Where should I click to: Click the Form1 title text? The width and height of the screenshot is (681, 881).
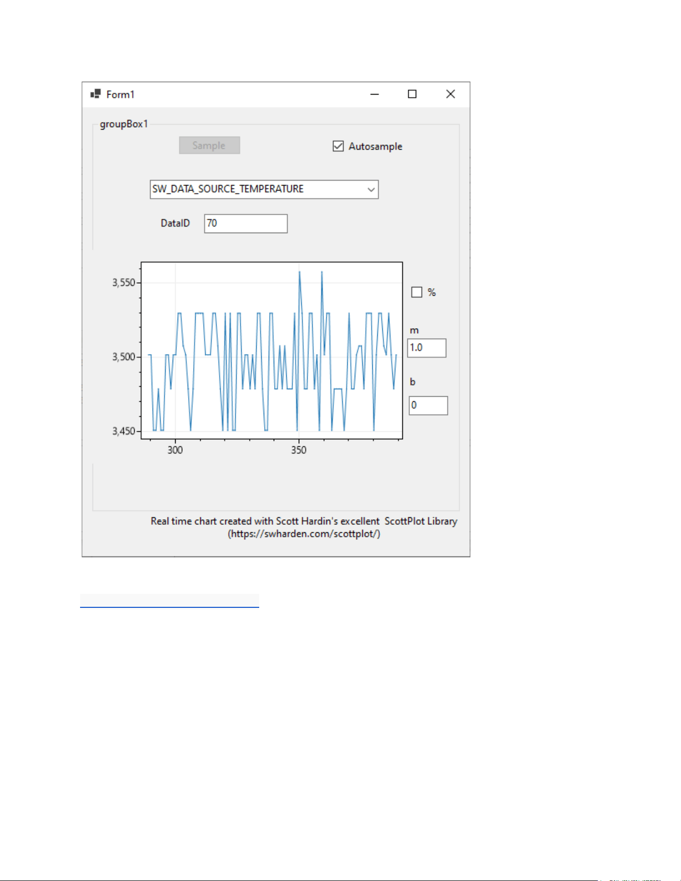pos(121,95)
